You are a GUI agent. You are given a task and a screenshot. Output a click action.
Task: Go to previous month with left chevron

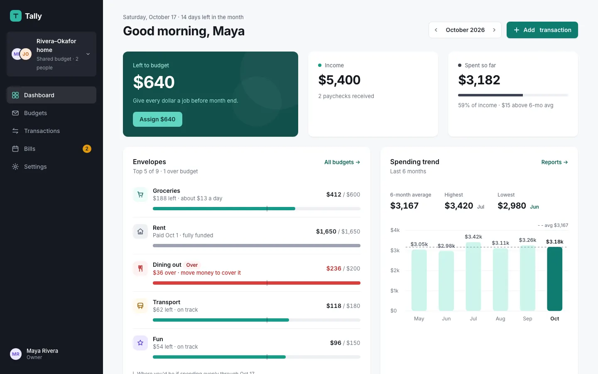click(436, 30)
